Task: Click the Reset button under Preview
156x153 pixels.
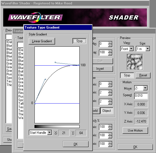Action: click(143, 75)
